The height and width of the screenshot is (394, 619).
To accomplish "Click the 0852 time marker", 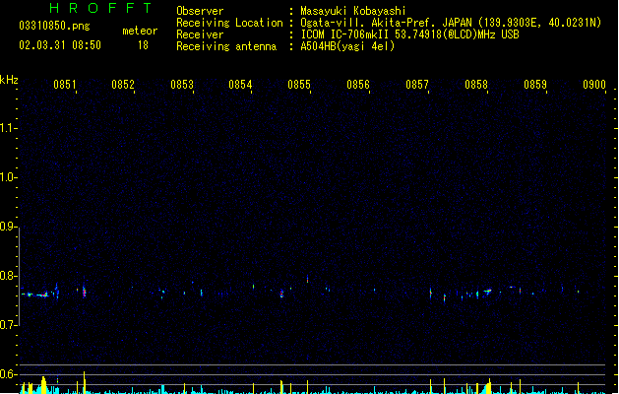I will 123,85.
